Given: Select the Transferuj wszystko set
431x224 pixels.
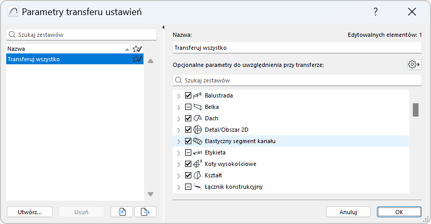Looking at the screenshot, I should point(68,59).
